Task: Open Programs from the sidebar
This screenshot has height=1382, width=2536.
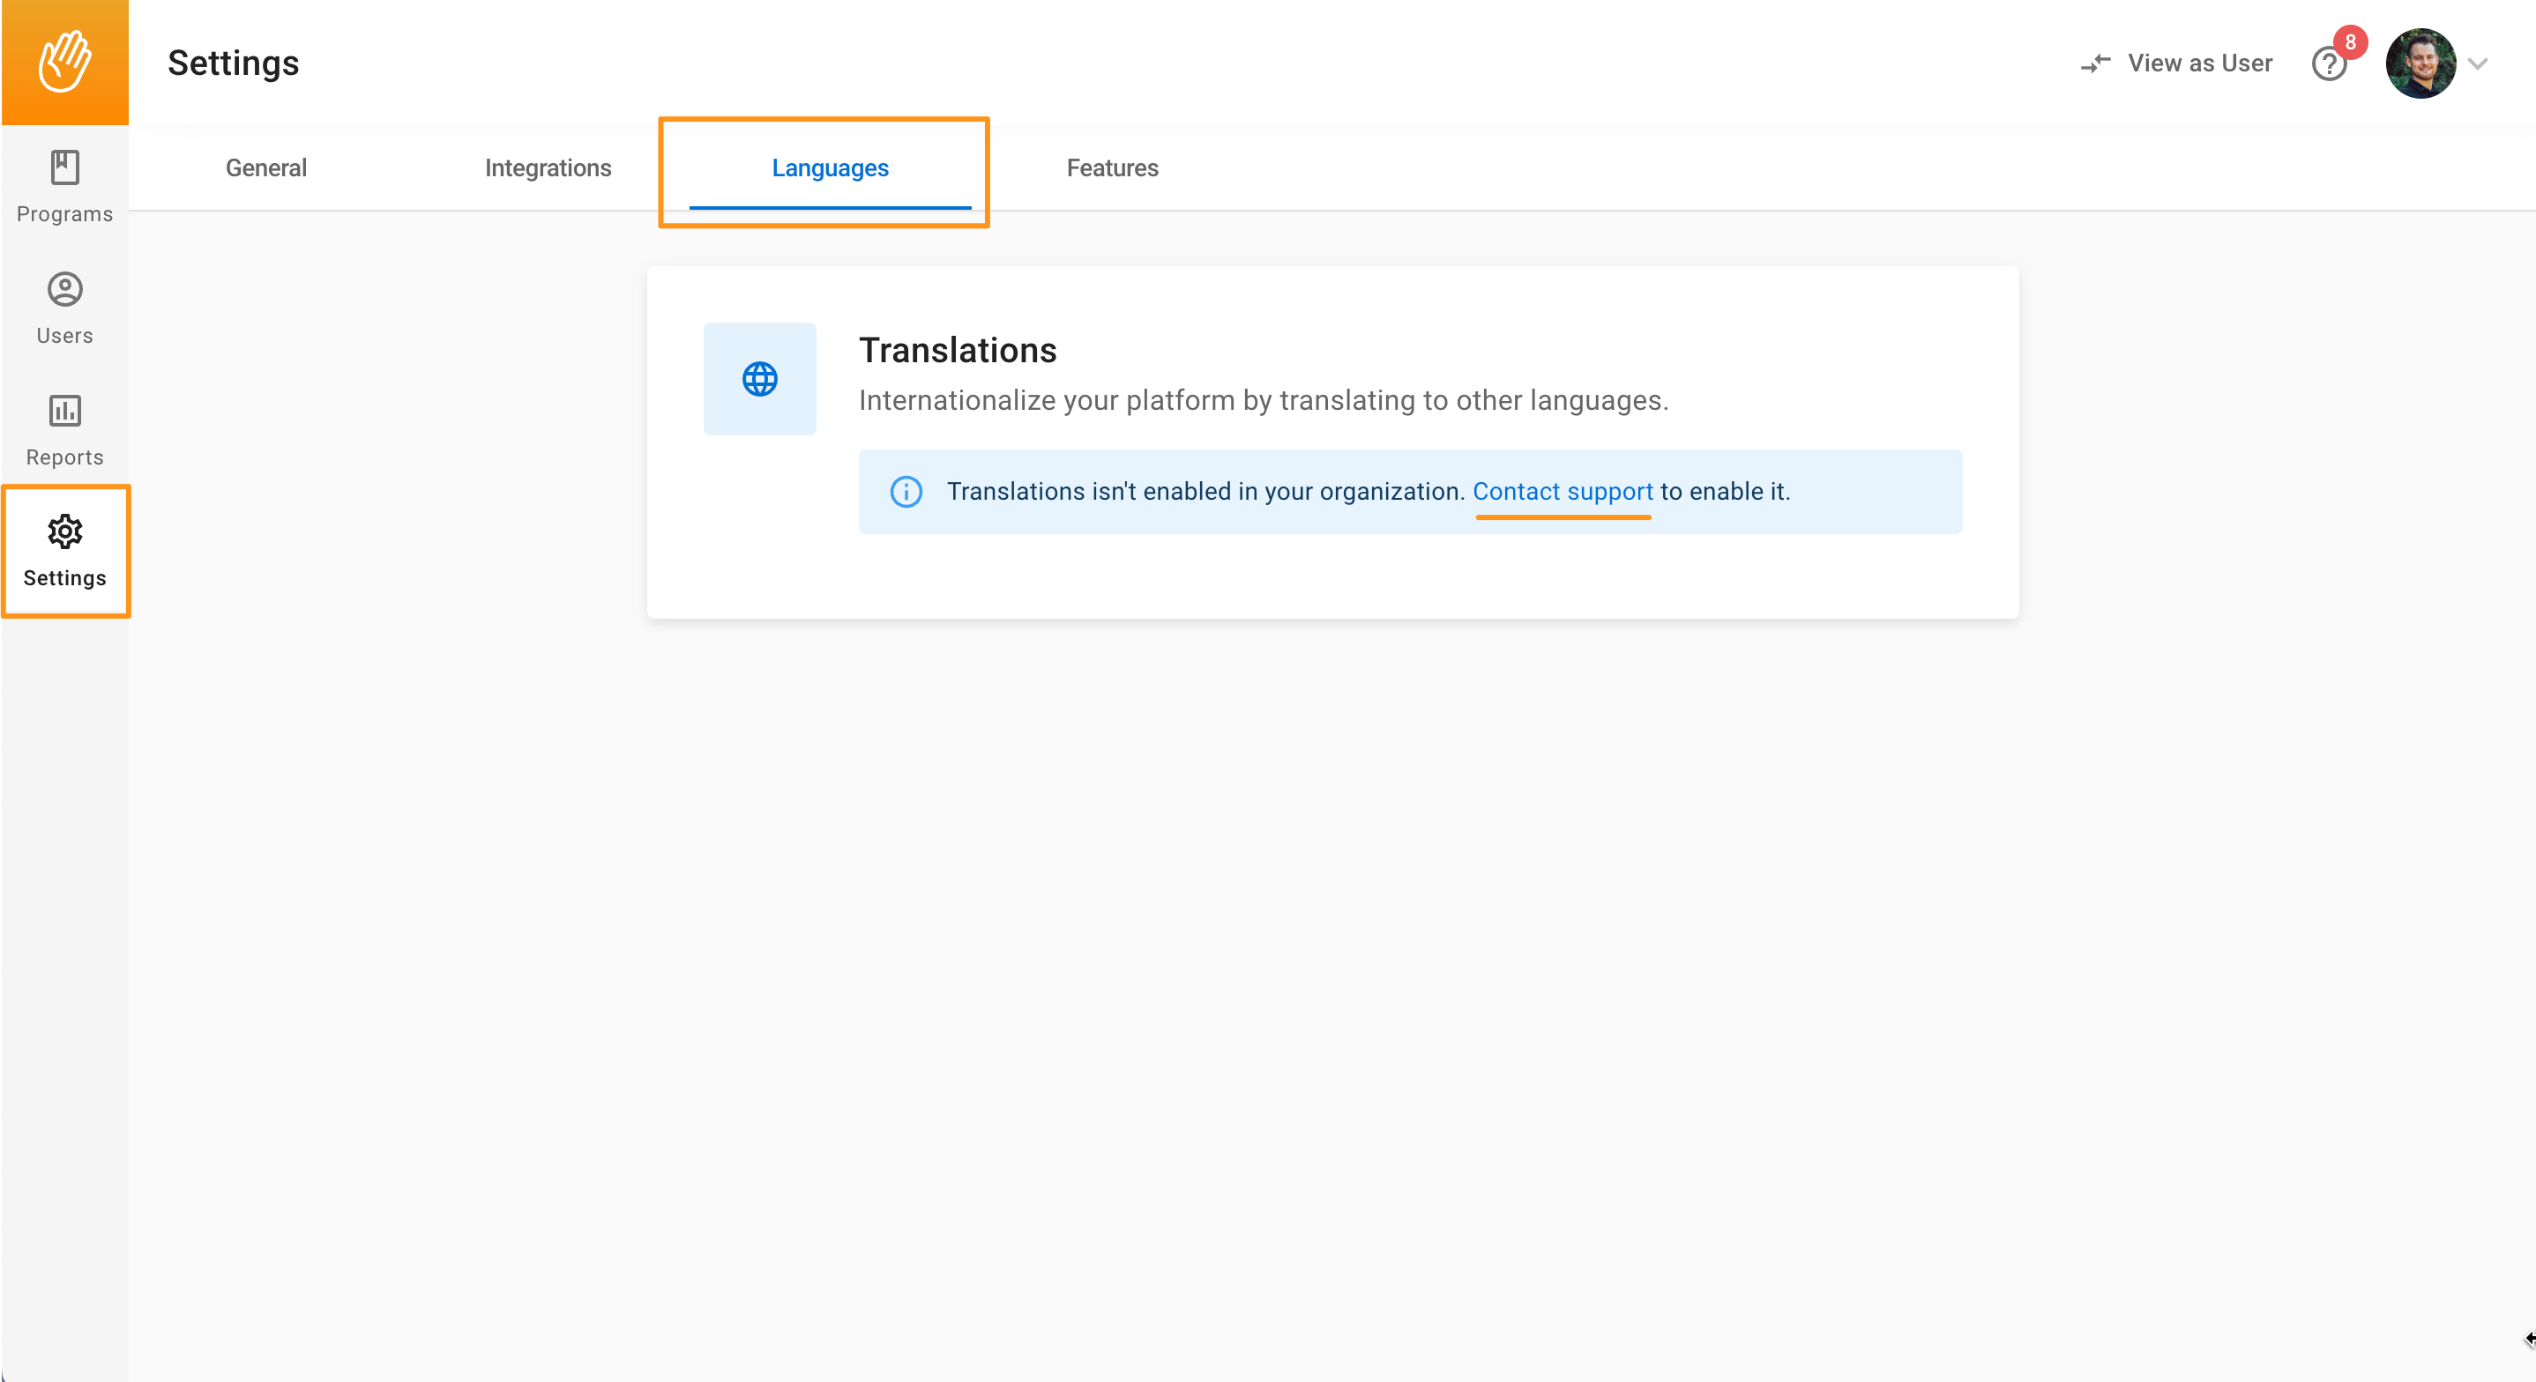Action: (x=65, y=186)
